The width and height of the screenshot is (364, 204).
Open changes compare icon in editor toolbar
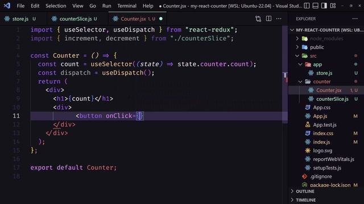[x=258, y=19]
